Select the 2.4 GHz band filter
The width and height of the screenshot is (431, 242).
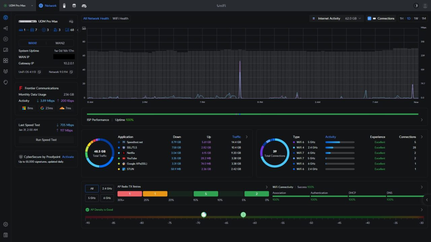click(x=107, y=189)
